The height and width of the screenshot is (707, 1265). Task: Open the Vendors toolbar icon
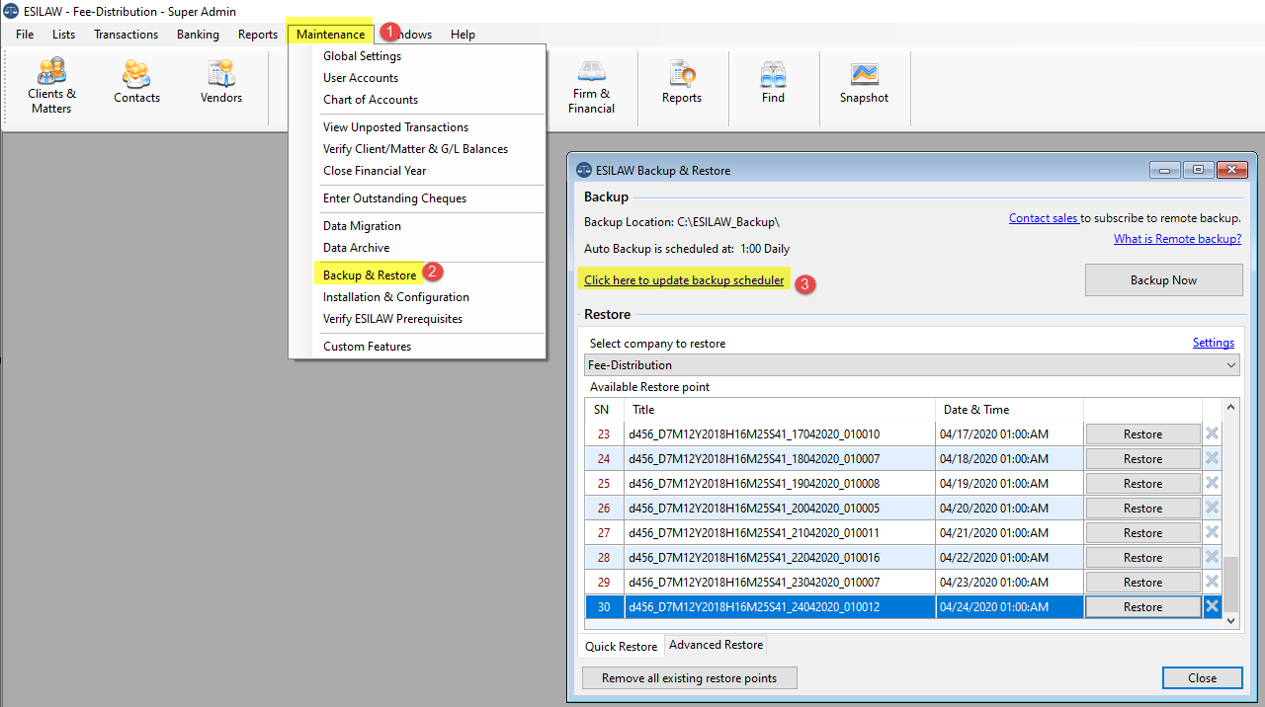coord(221,83)
